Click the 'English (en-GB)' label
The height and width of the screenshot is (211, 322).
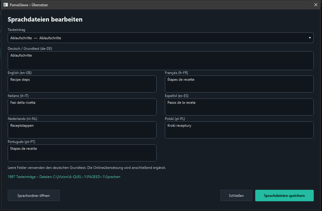(x=19, y=73)
